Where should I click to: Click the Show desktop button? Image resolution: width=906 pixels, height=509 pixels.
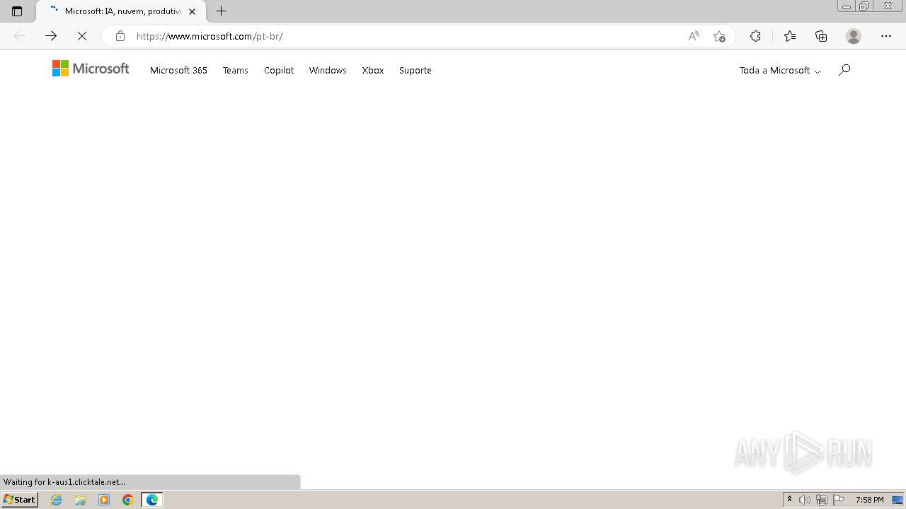click(898, 500)
